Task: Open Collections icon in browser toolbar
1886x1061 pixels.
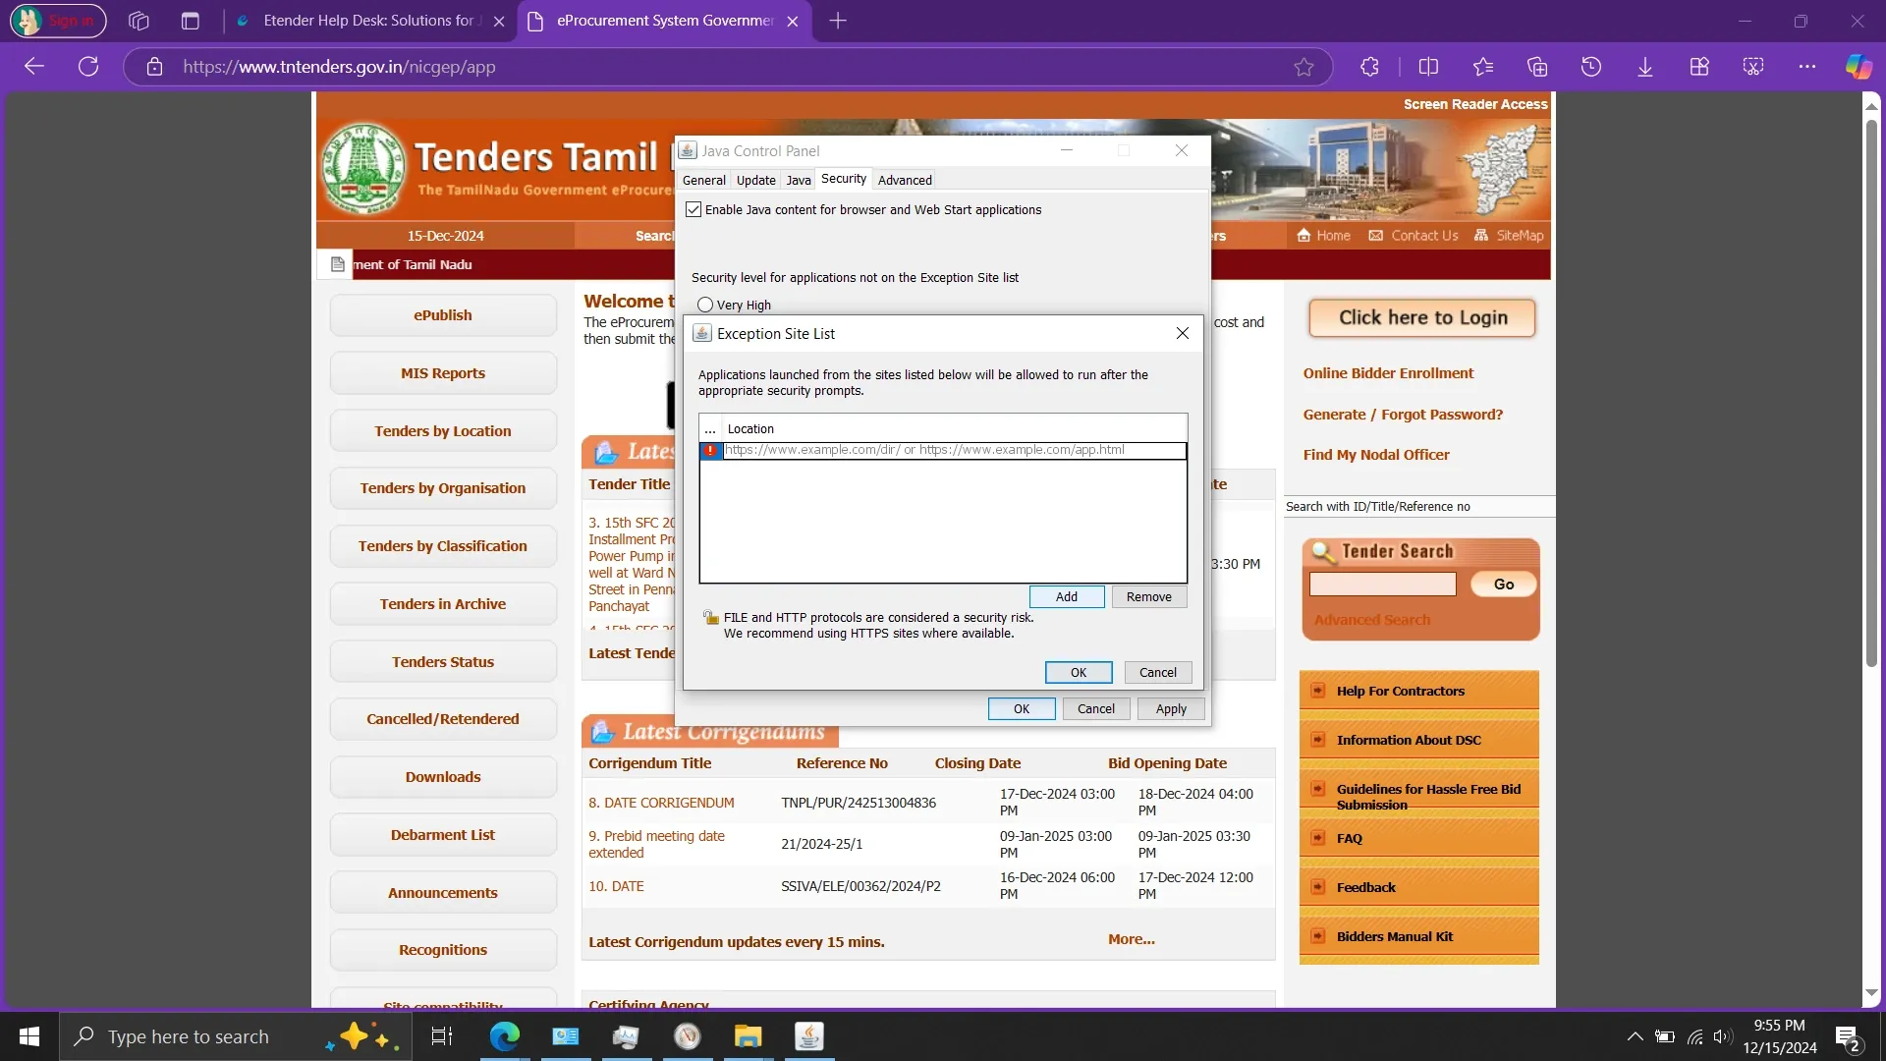Action: tap(1537, 67)
